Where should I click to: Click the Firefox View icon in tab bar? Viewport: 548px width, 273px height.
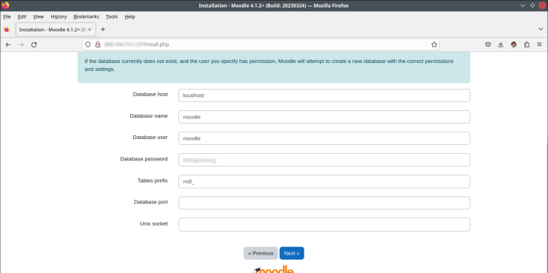7,30
